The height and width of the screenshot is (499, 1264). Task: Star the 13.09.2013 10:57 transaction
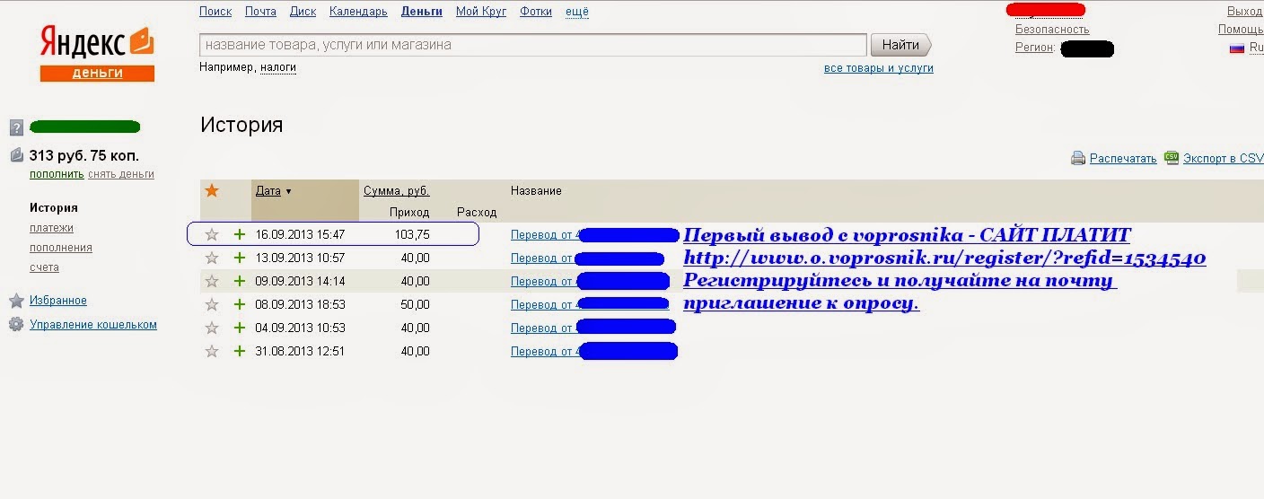[x=212, y=258]
